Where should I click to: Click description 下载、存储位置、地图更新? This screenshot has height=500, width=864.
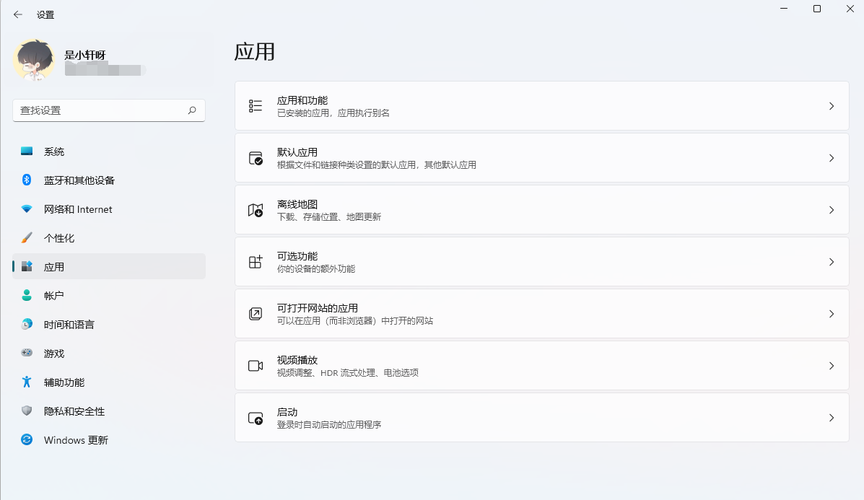(x=328, y=217)
